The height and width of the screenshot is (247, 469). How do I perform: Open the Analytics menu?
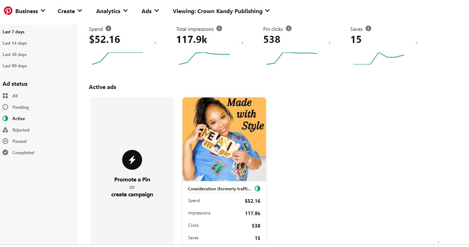click(x=112, y=11)
